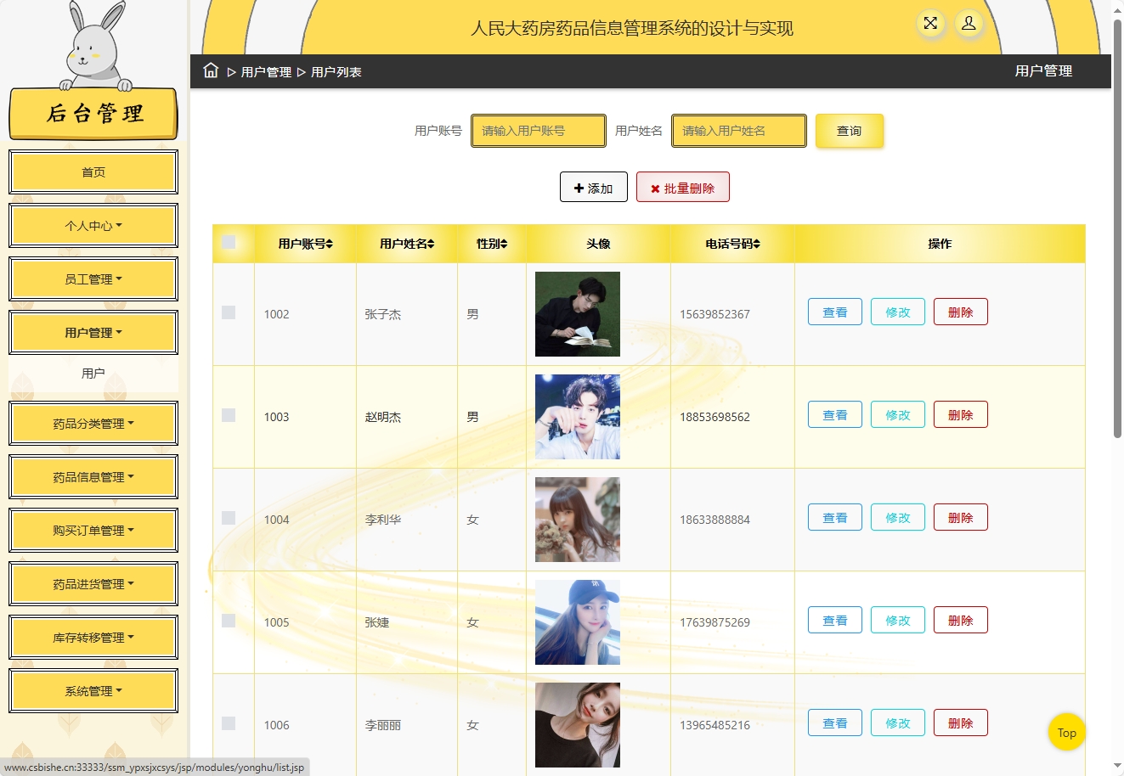
Task: Open avatar thumbnail of user 1006
Action: [x=578, y=725]
